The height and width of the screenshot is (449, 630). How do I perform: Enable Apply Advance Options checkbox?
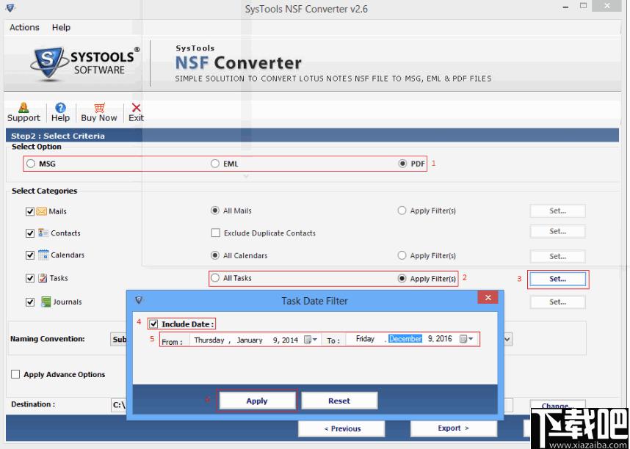[15, 374]
